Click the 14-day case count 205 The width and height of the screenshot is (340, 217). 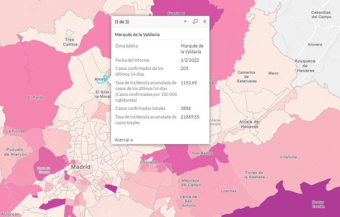184,68
